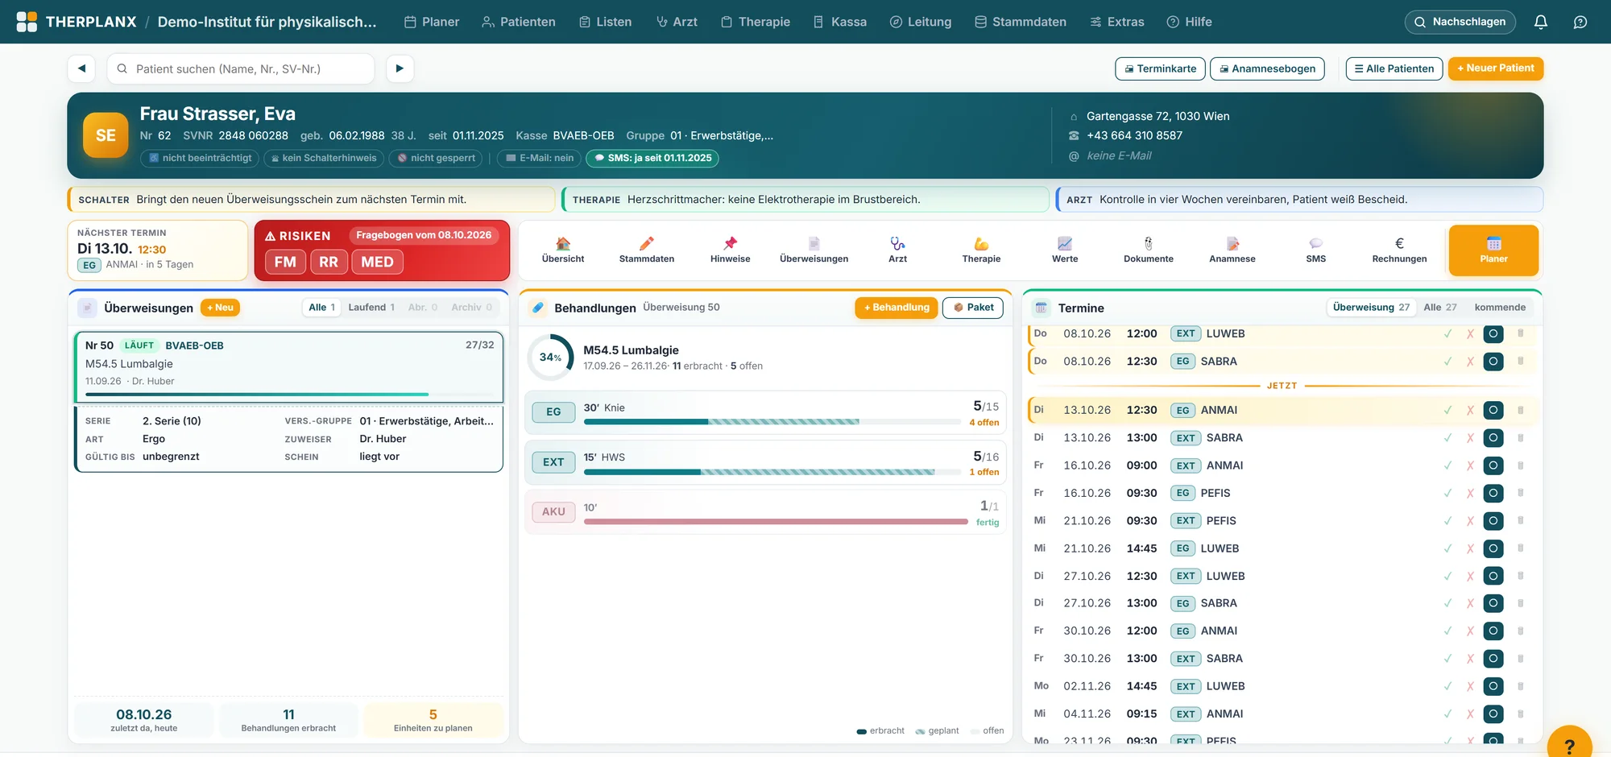Open the SMS speech bubble icon
This screenshot has width=1611, height=757.
[x=1316, y=243]
